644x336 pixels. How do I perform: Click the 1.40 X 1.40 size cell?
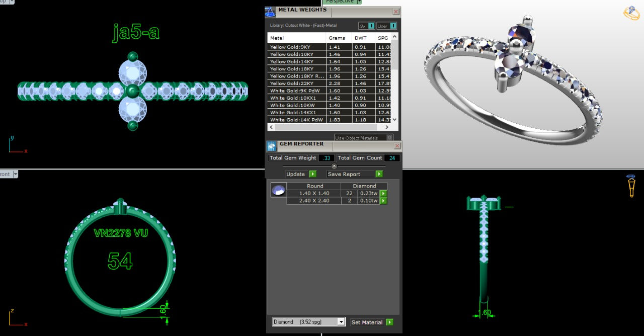[314, 194]
